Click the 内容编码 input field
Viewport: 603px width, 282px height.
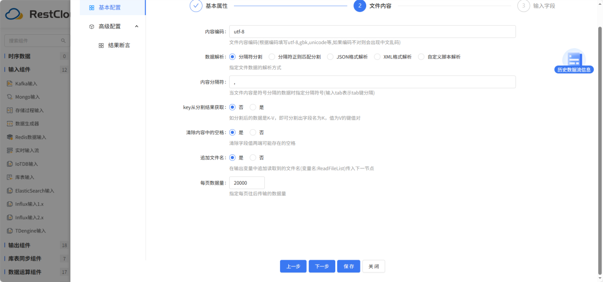(372, 32)
